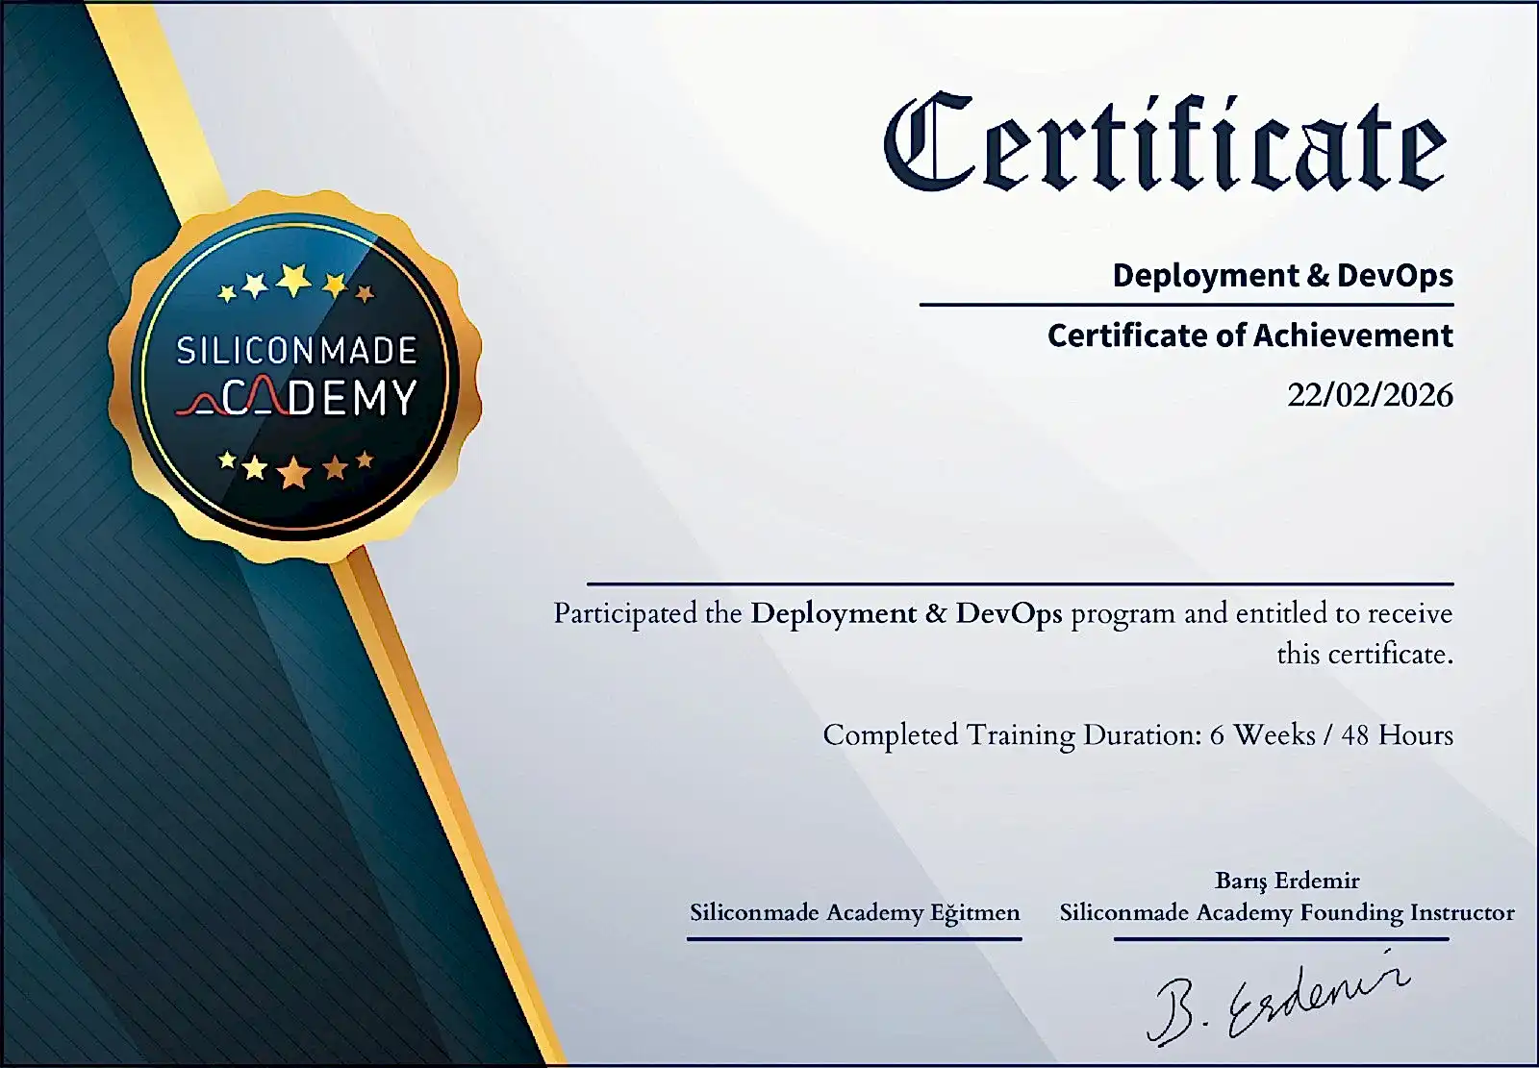Click the name 'Barış Erdemir'
The height and width of the screenshot is (1068, 1539).
[1287, 881]
